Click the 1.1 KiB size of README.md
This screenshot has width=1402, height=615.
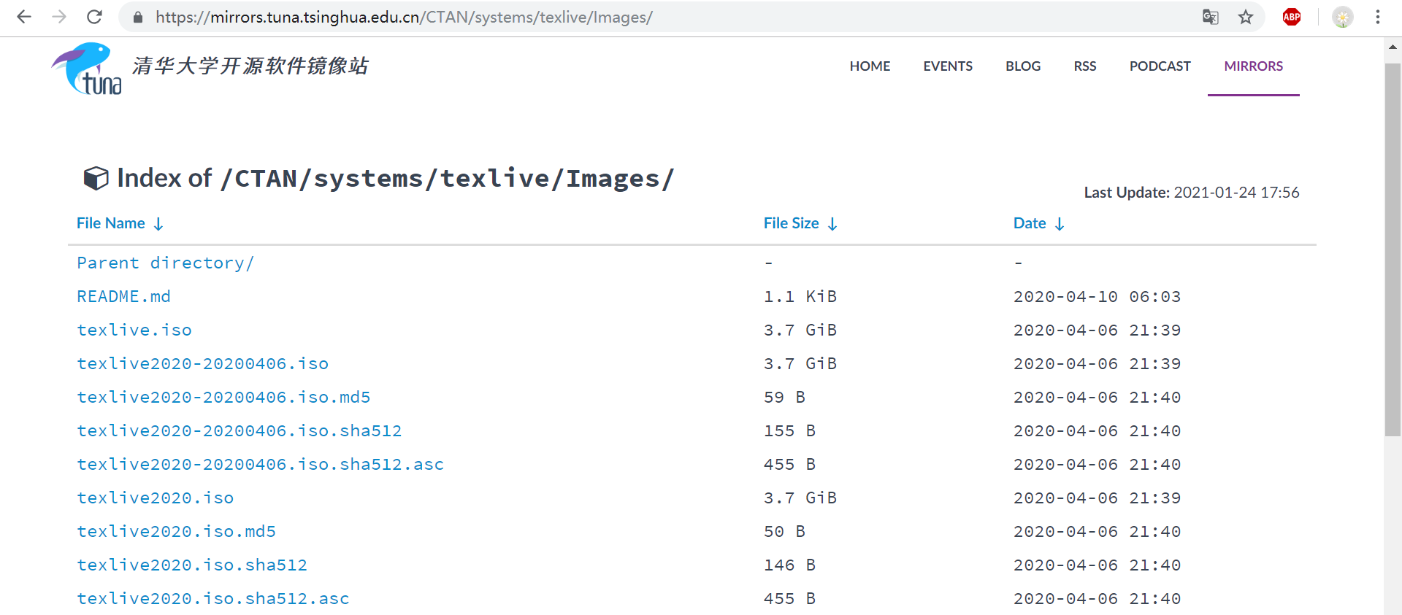coord(800,296)
